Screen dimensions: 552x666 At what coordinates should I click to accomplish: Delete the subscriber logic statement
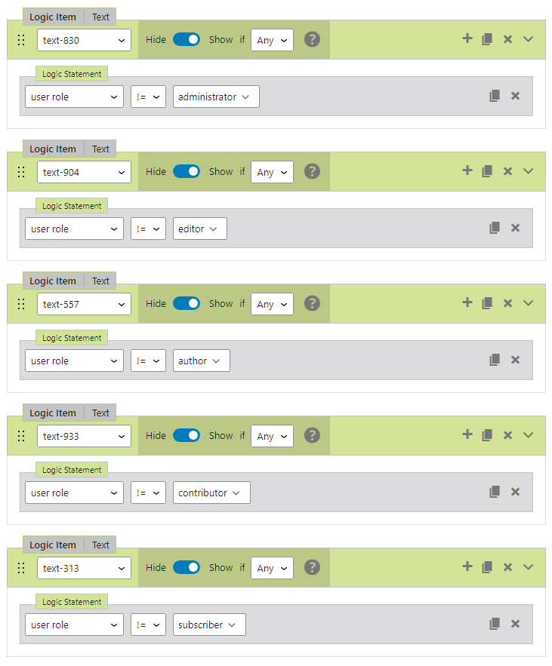515,624
